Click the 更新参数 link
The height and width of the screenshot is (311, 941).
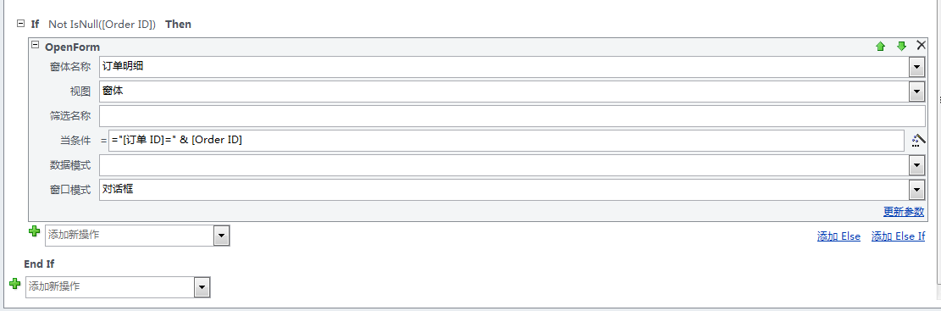pyautogui.click(x=903, y=212)
